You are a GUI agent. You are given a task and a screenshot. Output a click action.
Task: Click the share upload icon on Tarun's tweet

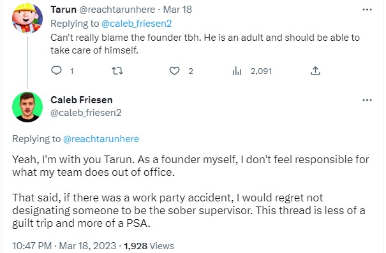[315, 71]
